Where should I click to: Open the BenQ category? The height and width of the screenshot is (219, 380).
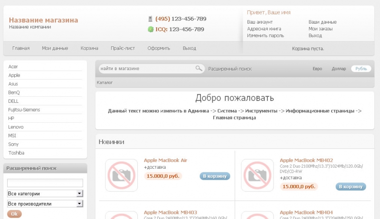[14, 92]
